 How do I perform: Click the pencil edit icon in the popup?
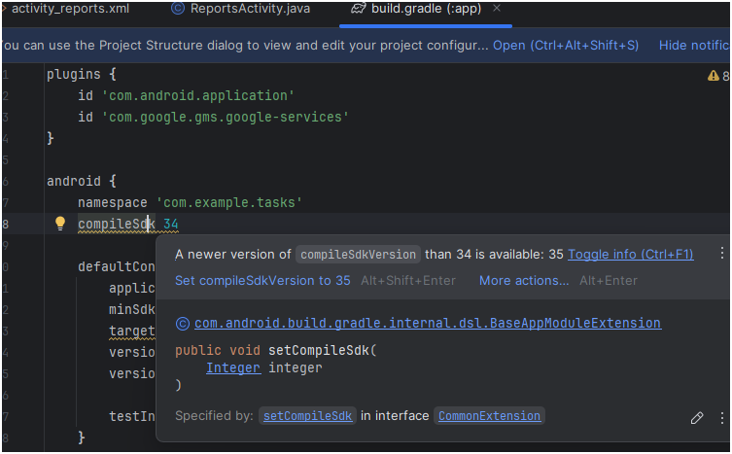[x=696, y=418]
